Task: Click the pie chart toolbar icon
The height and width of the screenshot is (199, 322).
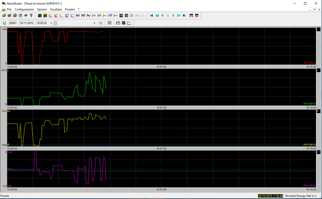Action: coord(132,15)
